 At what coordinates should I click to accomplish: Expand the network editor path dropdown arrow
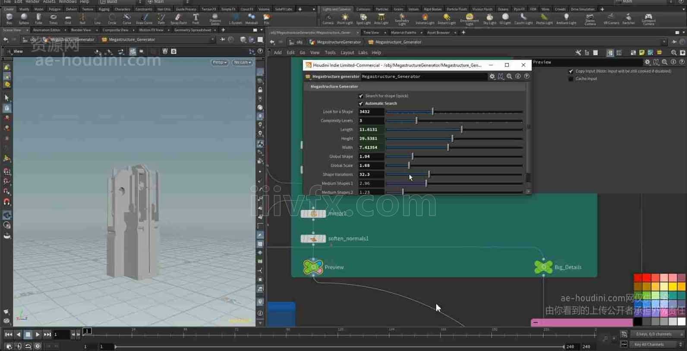click(x=664, y=42)
